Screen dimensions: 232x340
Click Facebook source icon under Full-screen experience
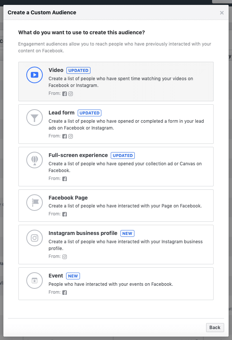[x=65, y=179]
